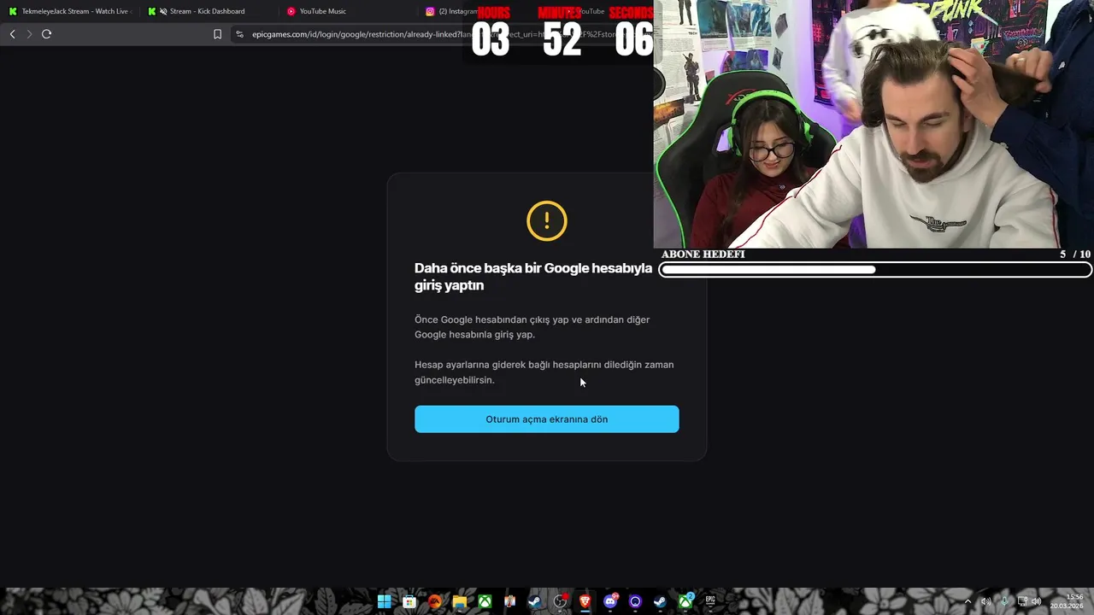Expand hidden system tray icons chevron
1094x615 pixels.
(x=968, y=601)
